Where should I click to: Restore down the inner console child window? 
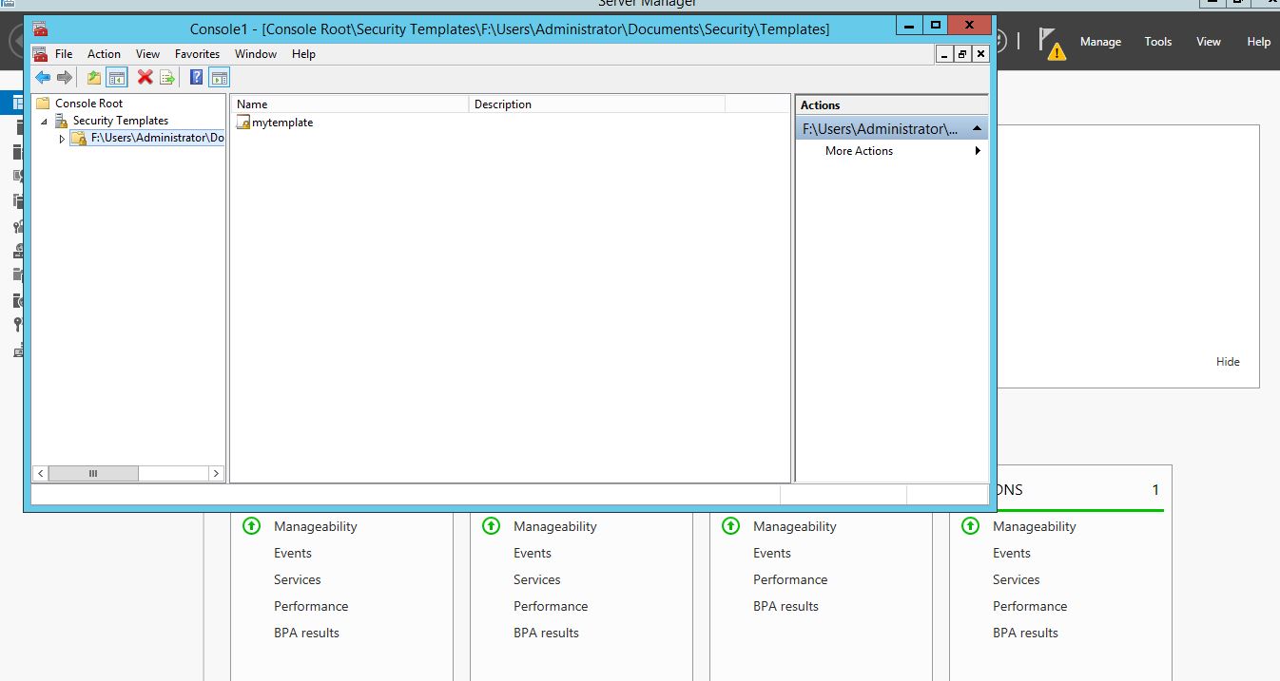[x=962, y=54]
